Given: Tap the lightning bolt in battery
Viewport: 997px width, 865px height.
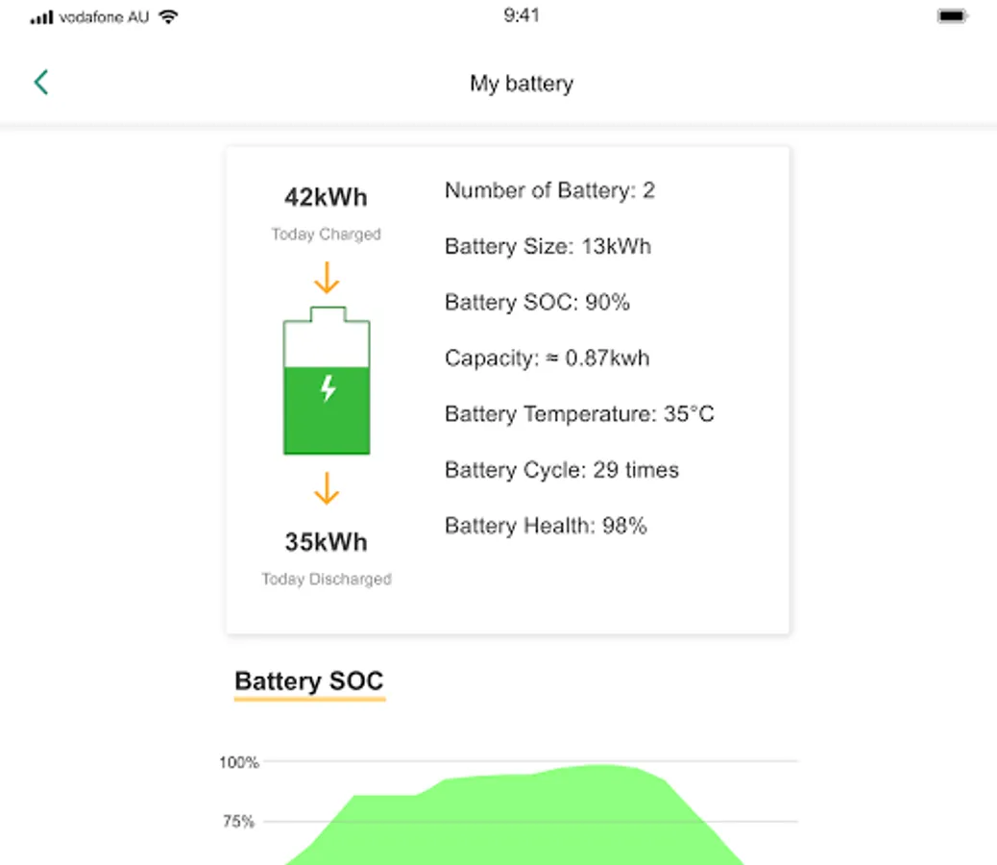Looking at the screenshot, I should (328, 389).
